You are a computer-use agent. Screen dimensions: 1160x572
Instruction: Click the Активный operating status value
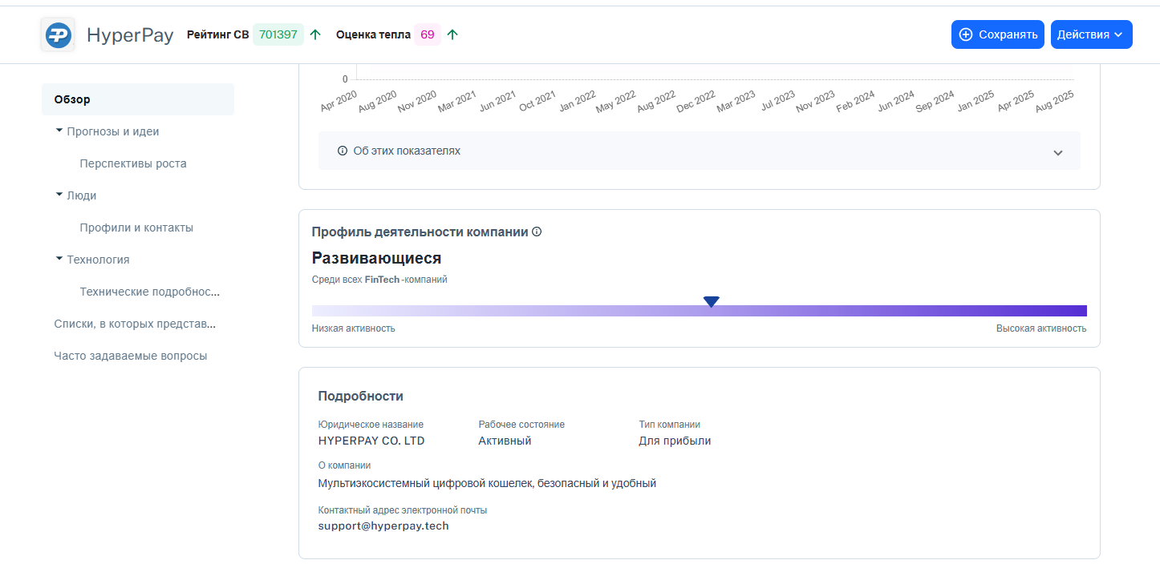click(505, 441)
